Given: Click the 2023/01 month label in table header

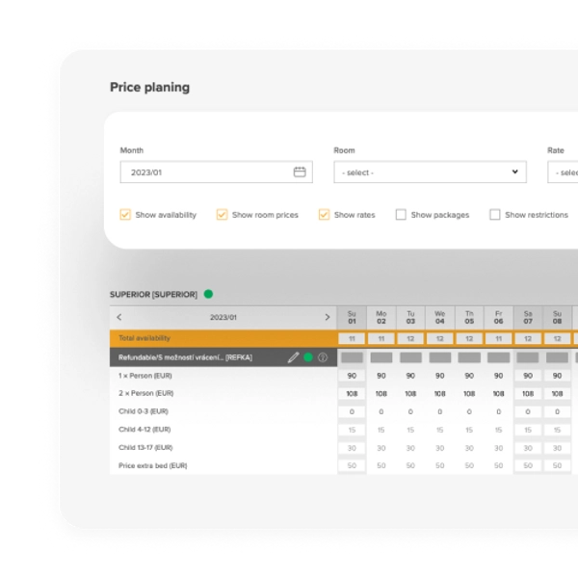Looking at the screenshot, I should 223,317.
